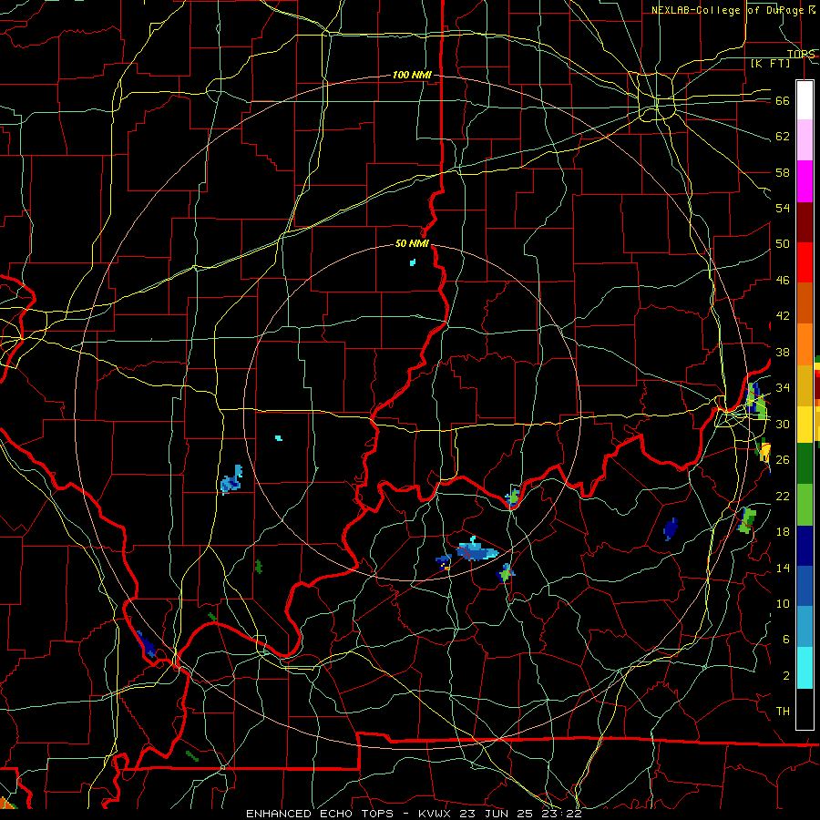This screenshot has width=820, height=820.
Task: Click the 23:22 timestamp in caption
Action: [x=563, y=814]
